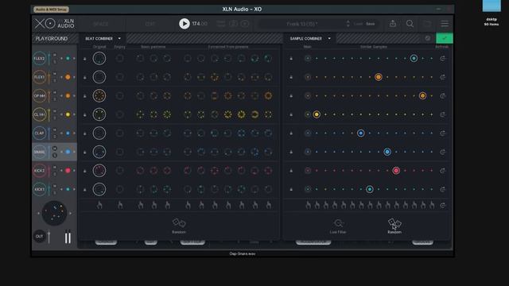Refresh similar samples for SNARE row

[442, 152]
